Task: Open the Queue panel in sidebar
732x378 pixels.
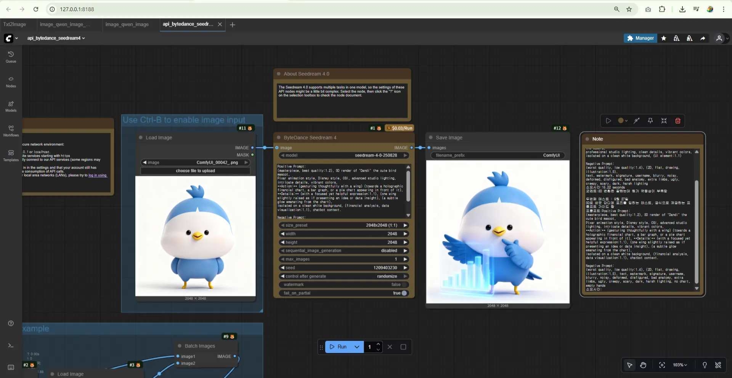Action: point(11,57)
